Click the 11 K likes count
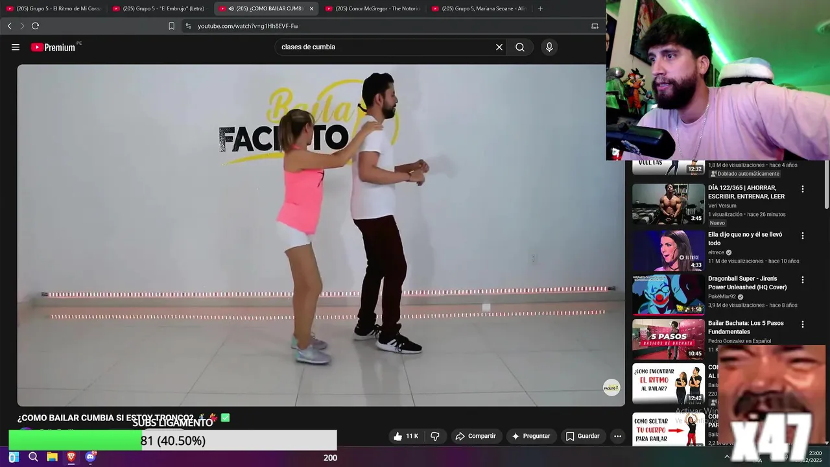Viewport: 830px width, 467px height. pyautogui.click(x=412, y=437)
